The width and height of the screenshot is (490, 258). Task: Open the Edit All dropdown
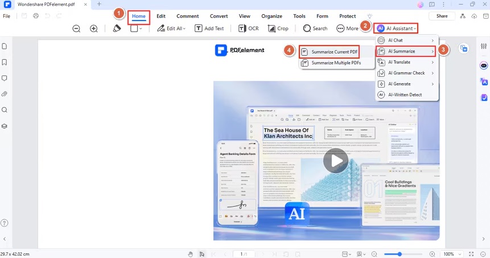coord(171,28)
